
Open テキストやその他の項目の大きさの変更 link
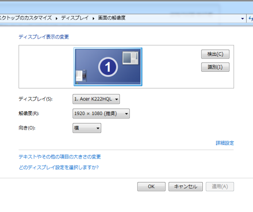coord(60,157)
